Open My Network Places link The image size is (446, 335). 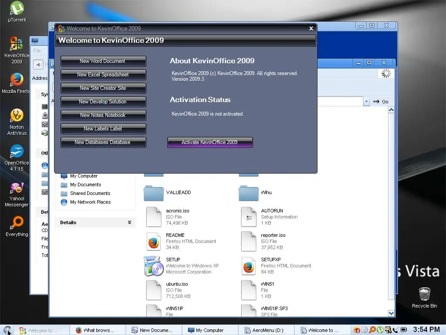(x=86, y=202)
